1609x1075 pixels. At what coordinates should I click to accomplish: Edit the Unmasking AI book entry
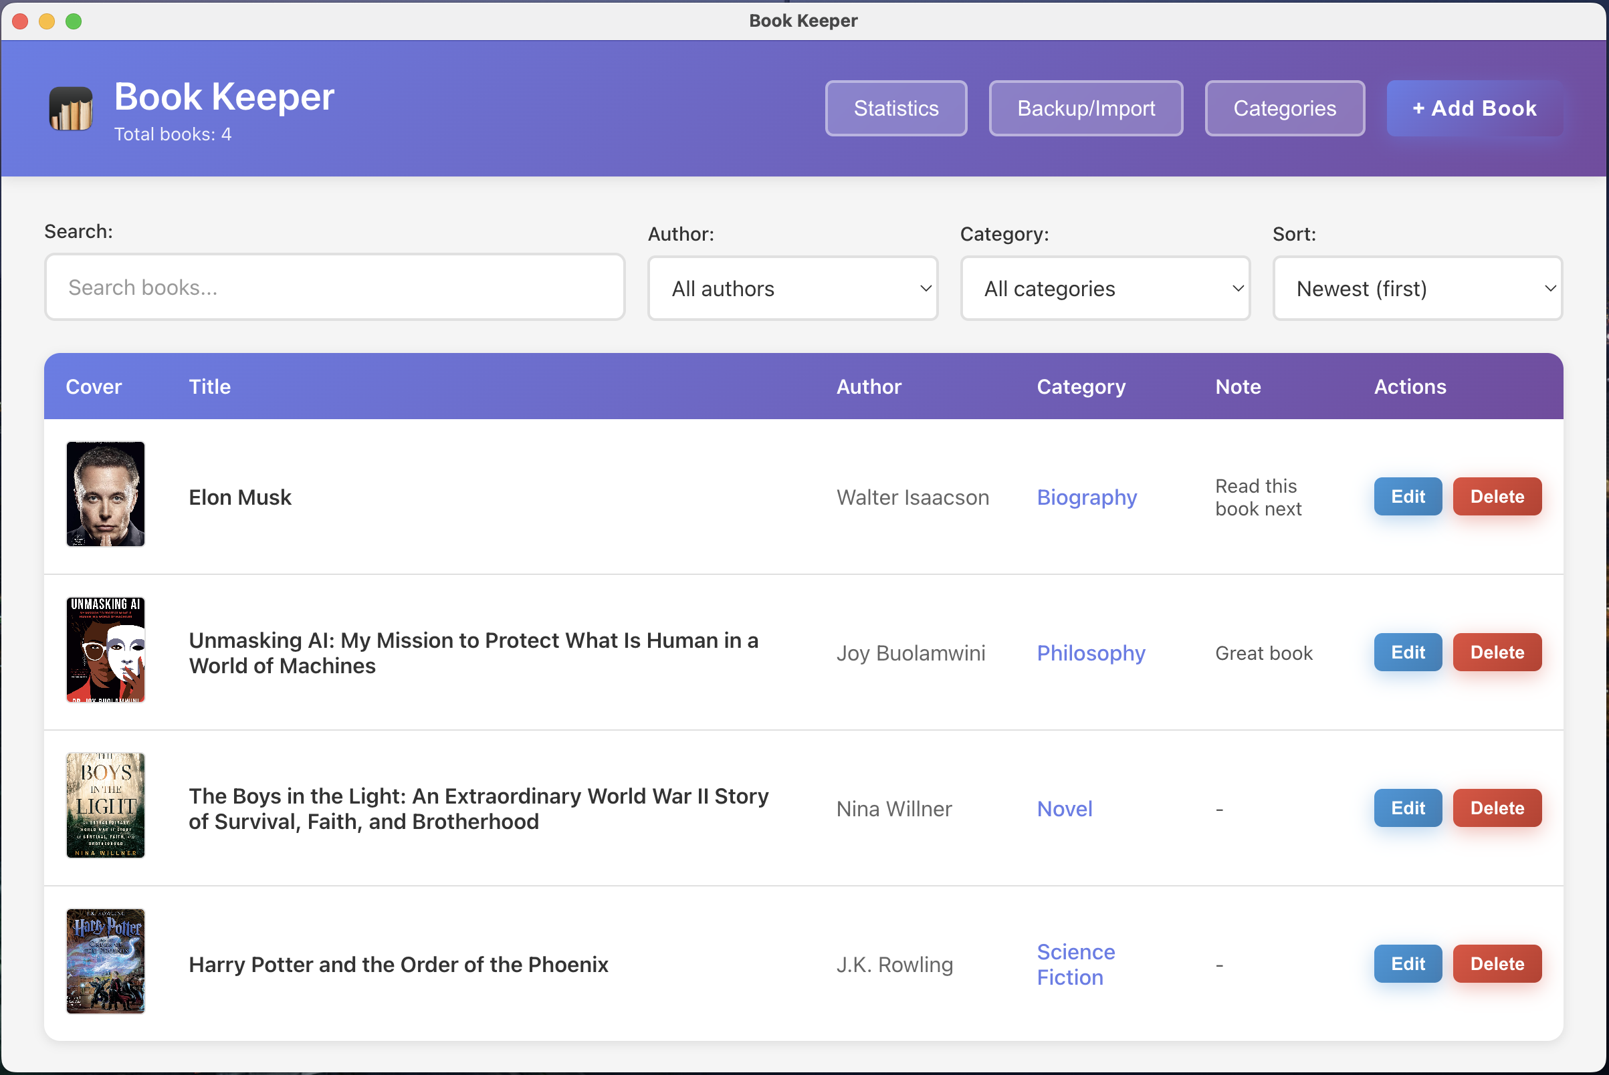[1406, 652]
